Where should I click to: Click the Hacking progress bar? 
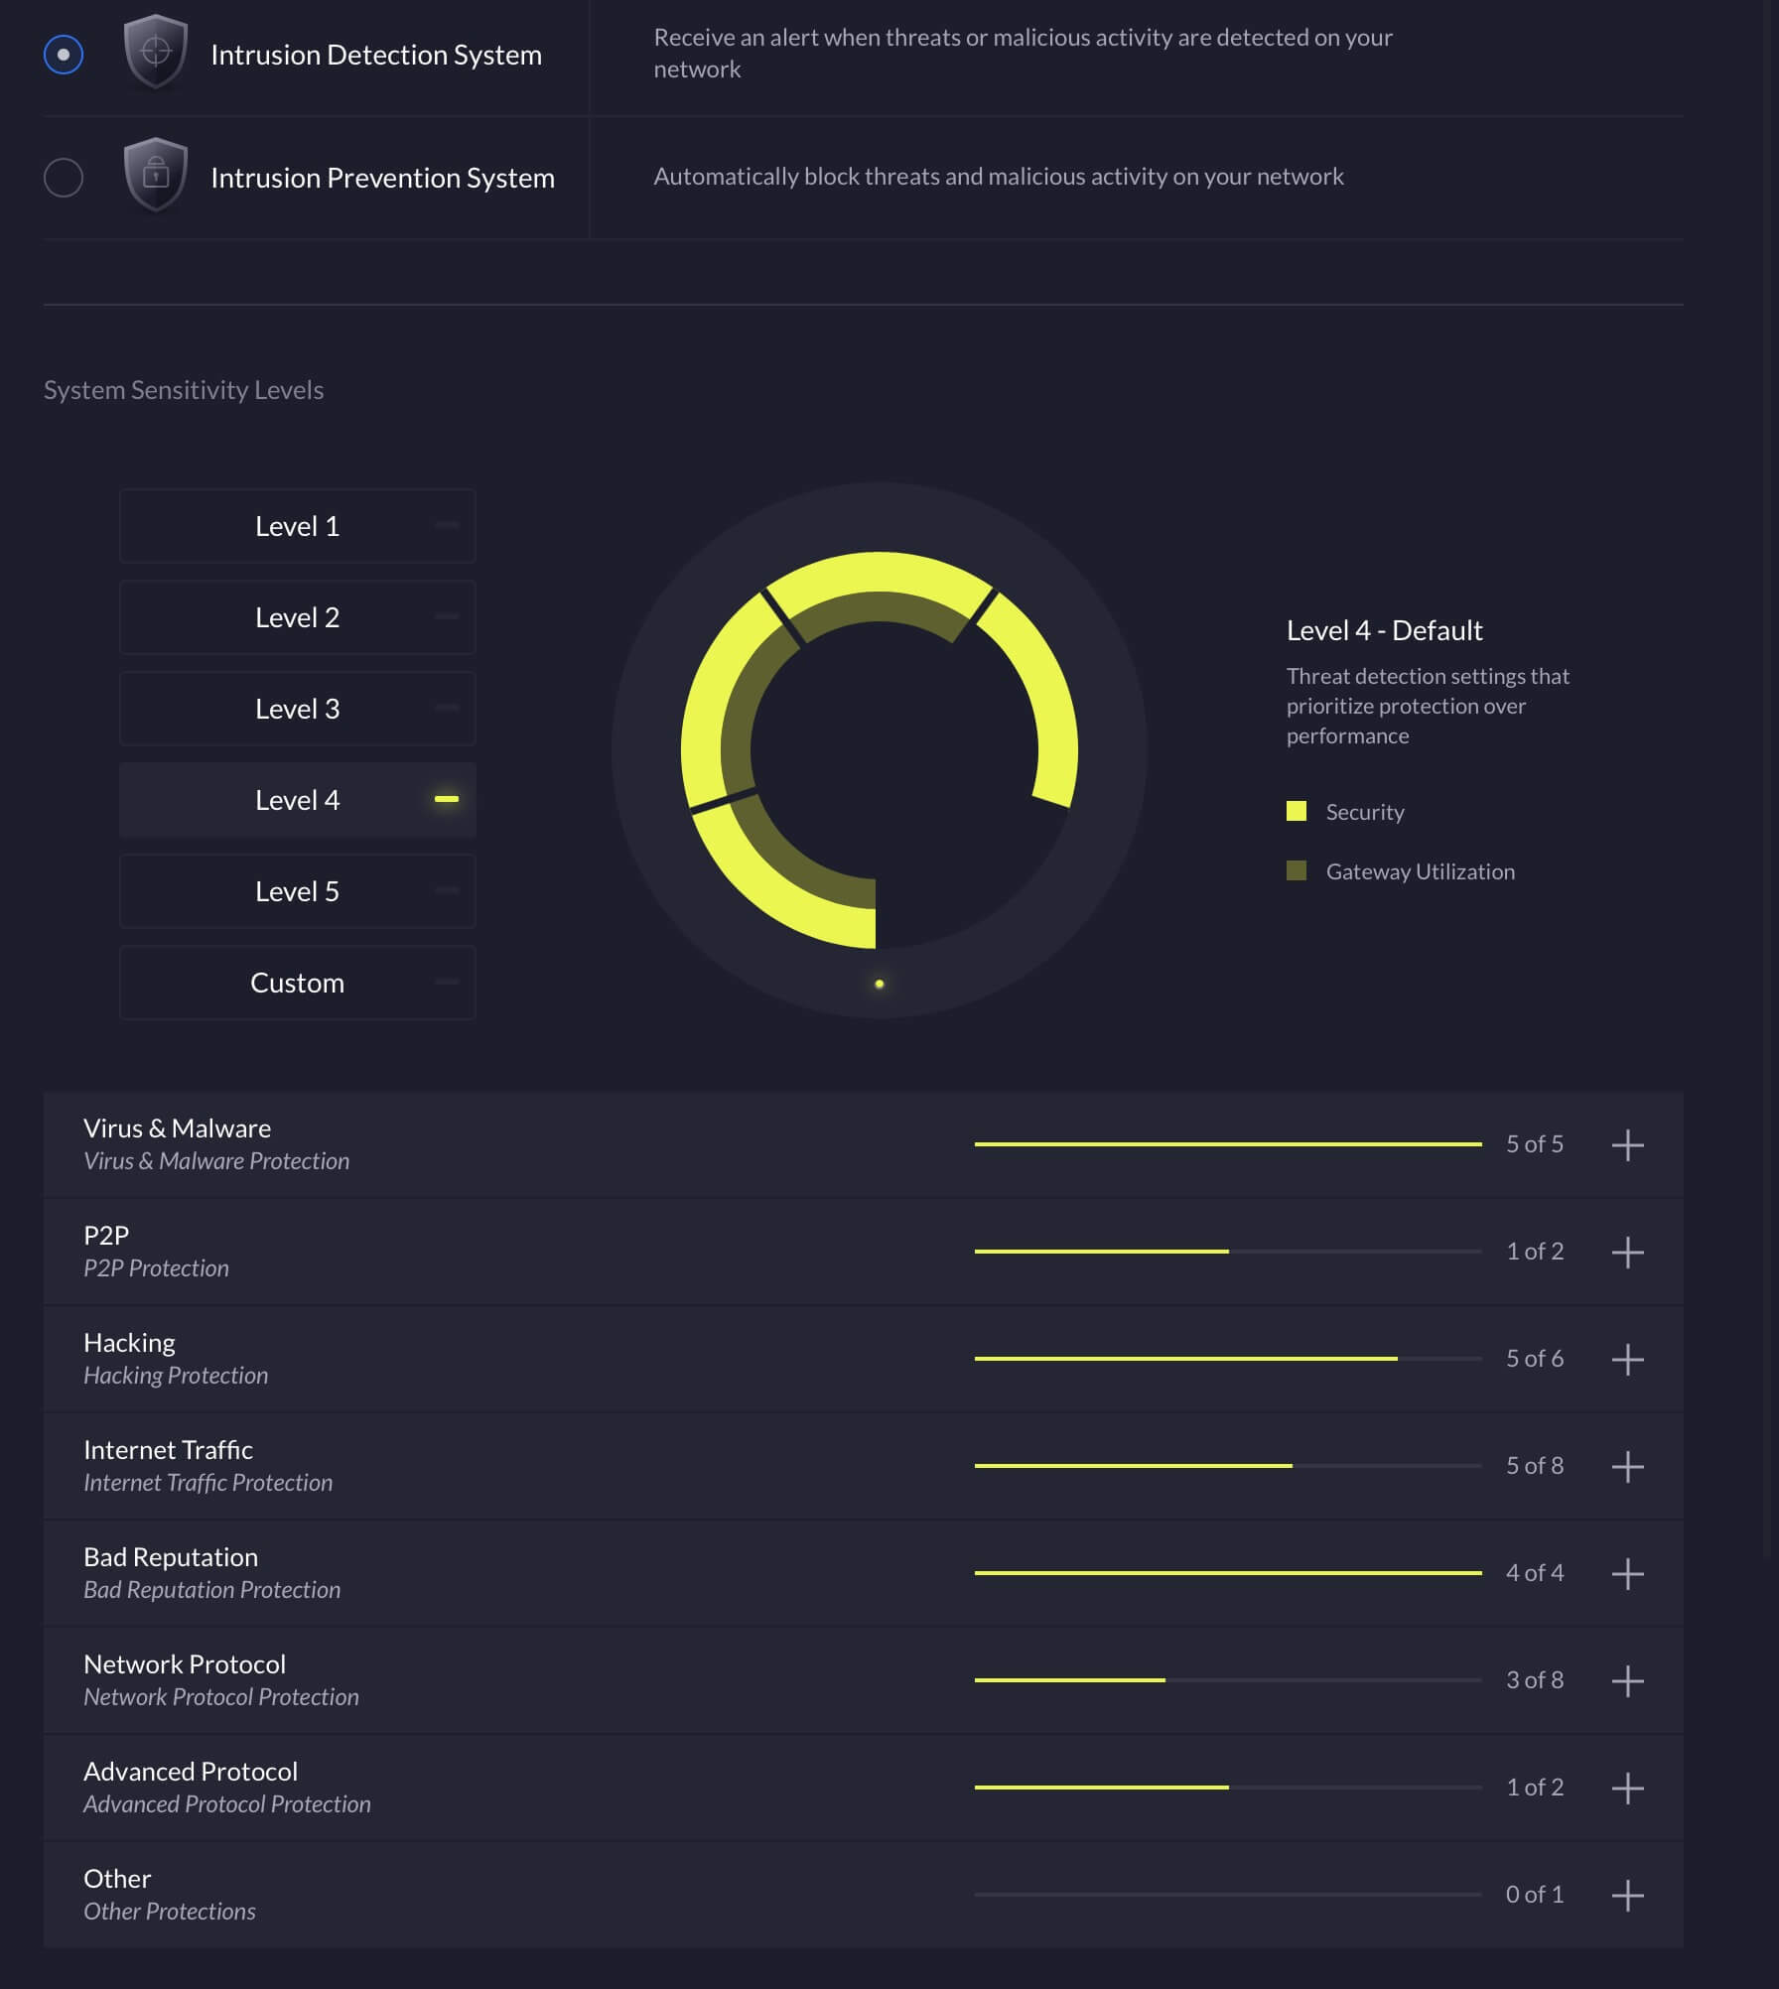pos(1228,1359)
